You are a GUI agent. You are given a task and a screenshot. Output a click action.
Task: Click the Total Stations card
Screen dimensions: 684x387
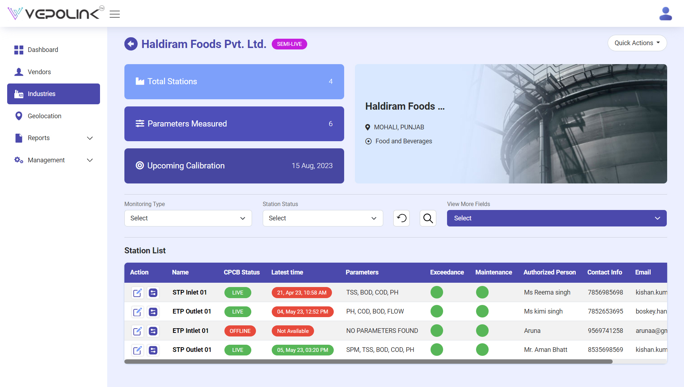click(234, 82)
